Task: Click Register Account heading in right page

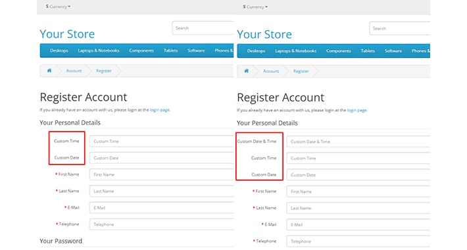Action: click(x=281, y=98)
